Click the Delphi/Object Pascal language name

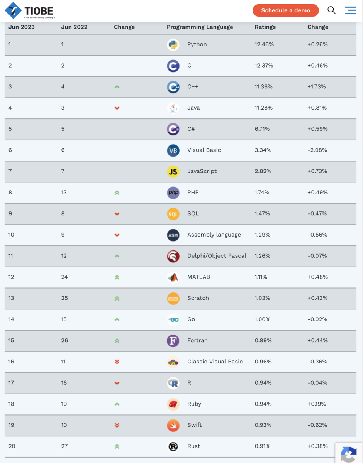click(217, 256)
